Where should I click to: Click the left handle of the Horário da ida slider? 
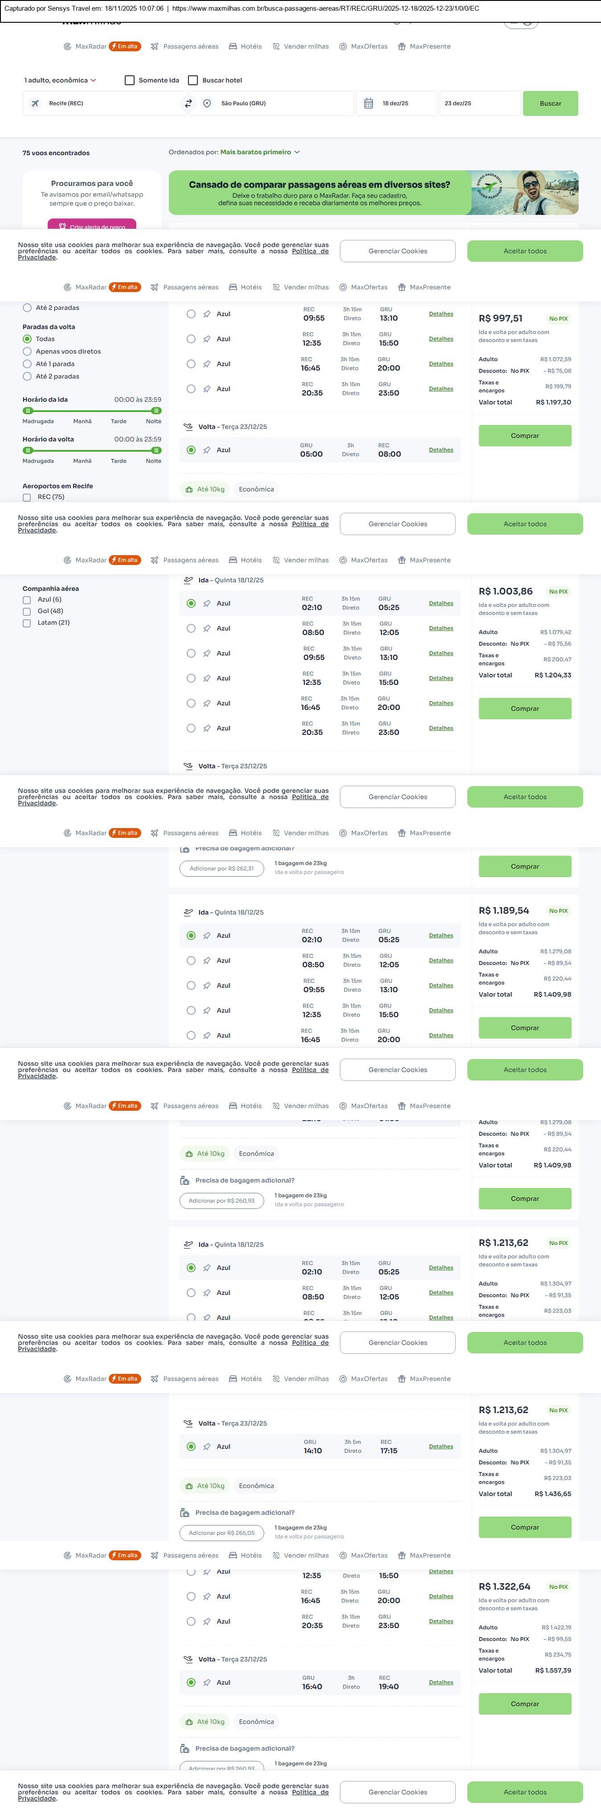pyautogui.click(x=28, y=411)
